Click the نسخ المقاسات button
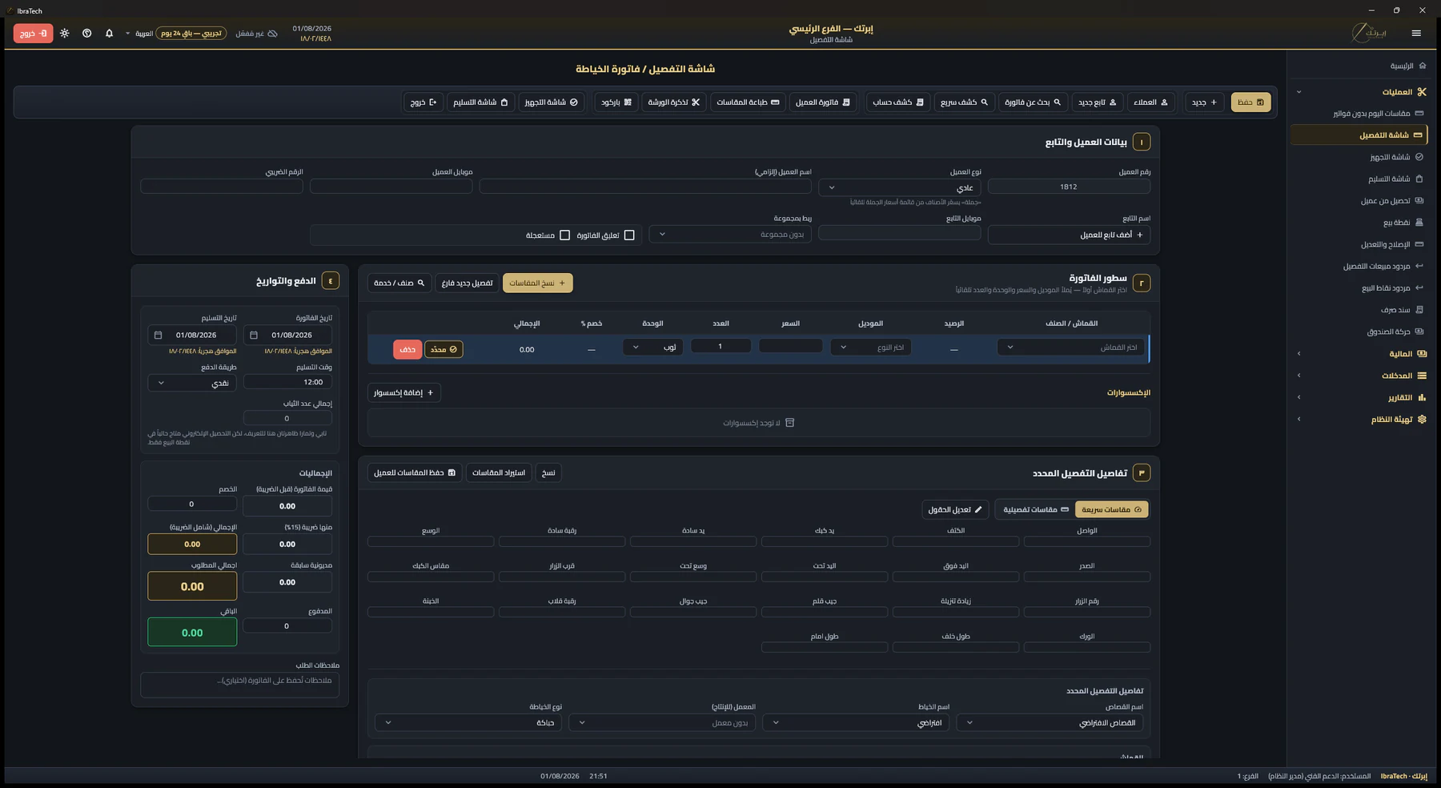The image size is (1441, 788). pos(537,283)
